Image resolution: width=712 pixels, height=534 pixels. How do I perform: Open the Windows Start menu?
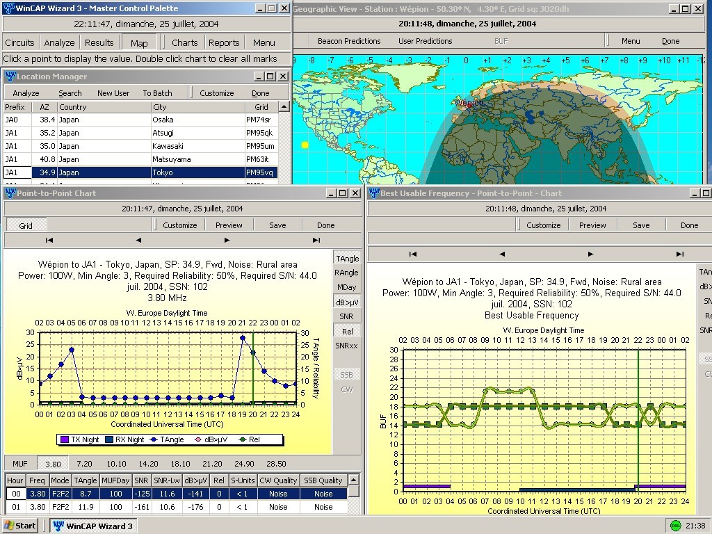19,526
